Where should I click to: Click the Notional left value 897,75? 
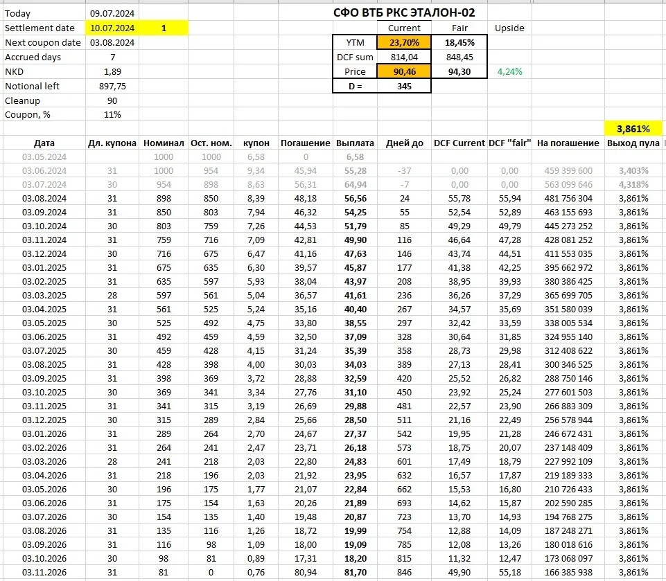tap(112, 86)
